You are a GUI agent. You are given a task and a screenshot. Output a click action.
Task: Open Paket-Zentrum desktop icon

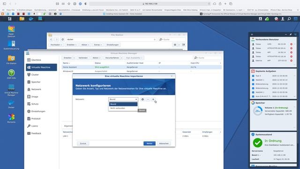pos(11,31)
